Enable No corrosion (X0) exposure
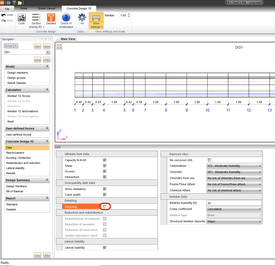The height and width of the screenshot is (266, 275). point(209,160)
